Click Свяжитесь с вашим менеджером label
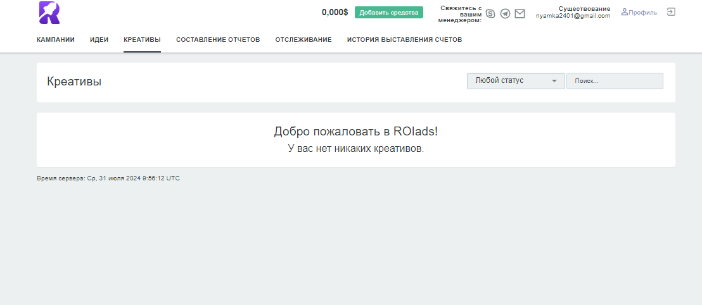 tap(461, 15)
